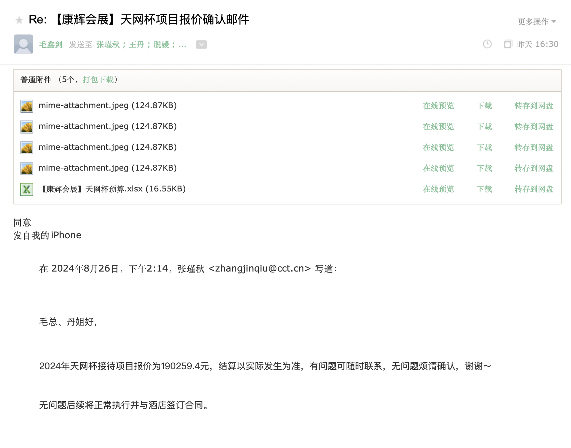Click the clock icon beside the timestamp
Screen dimensions: 571x448
coord(487,44)
